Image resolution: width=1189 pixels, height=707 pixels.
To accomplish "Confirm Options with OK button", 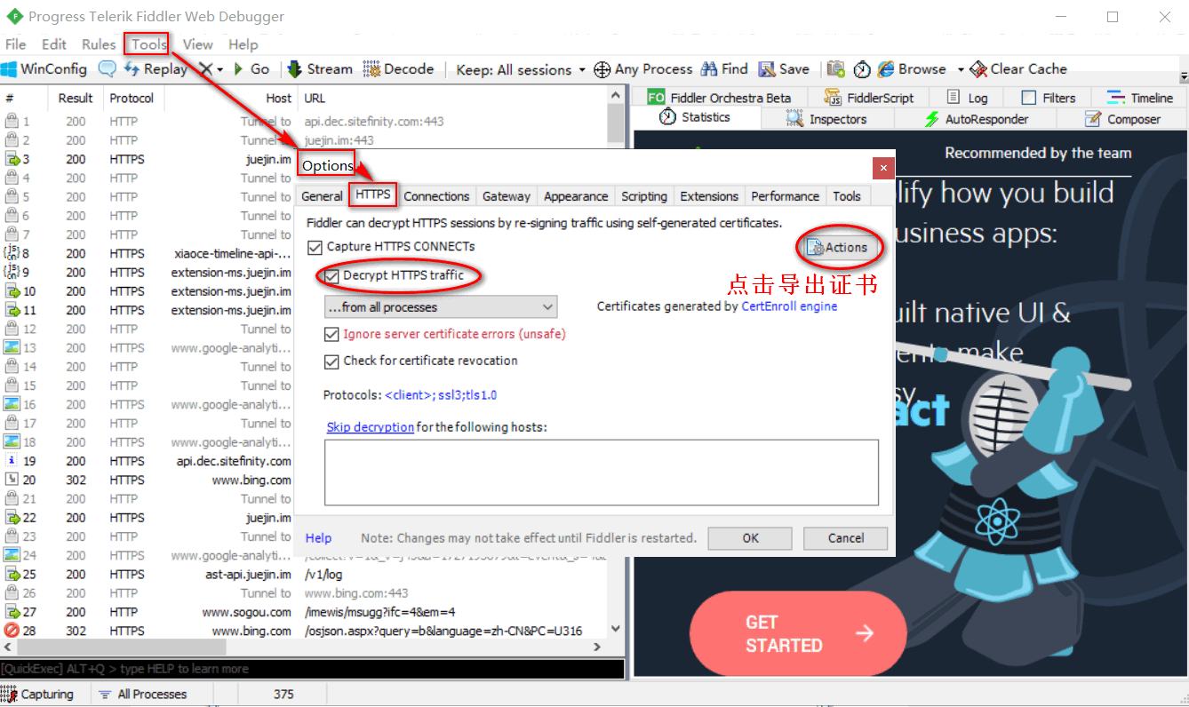I will coord(751,538).
